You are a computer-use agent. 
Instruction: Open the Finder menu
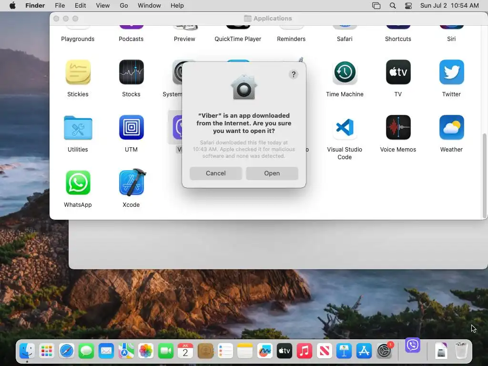tap(35, 6)
